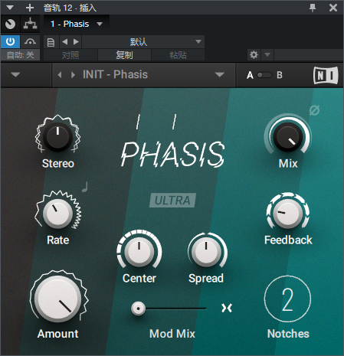
Task: Close the plugin window
Action: coord(333,8)
